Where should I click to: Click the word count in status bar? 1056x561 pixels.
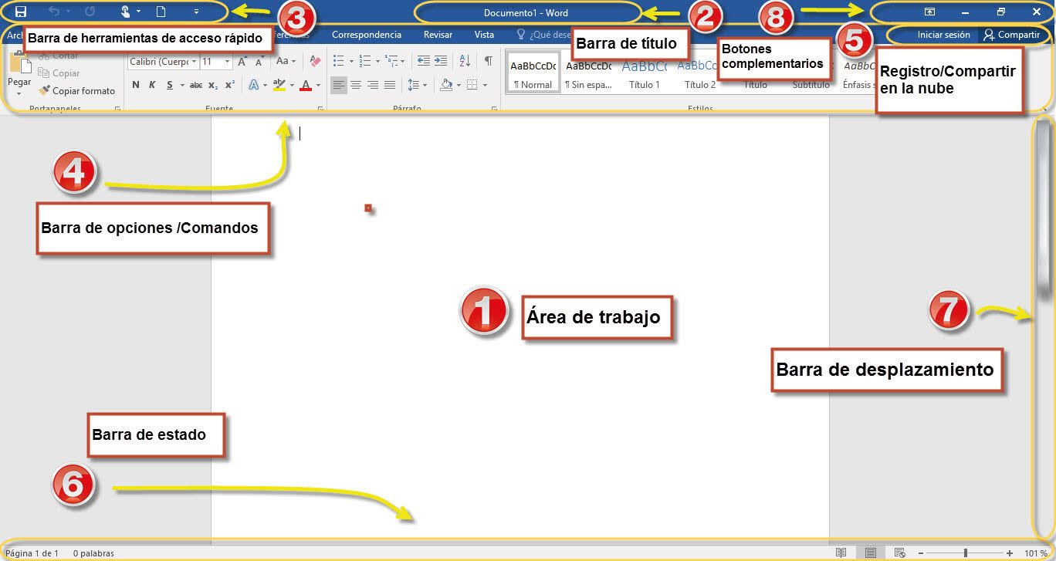coord(93,553)
